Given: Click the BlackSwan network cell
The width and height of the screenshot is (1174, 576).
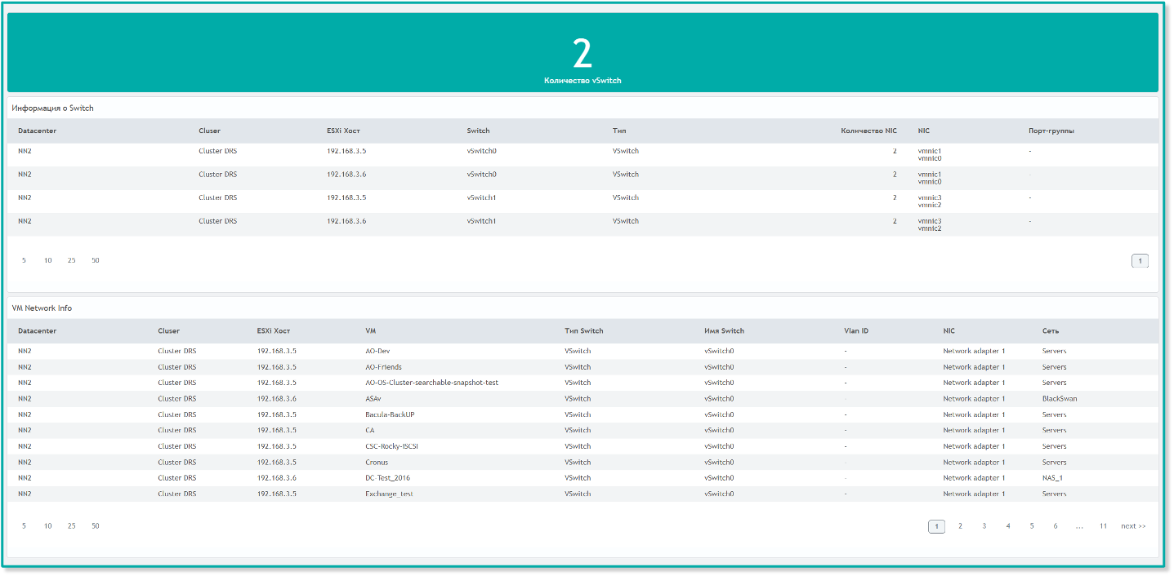Looking at the screenshot, I should (1060, 399).
